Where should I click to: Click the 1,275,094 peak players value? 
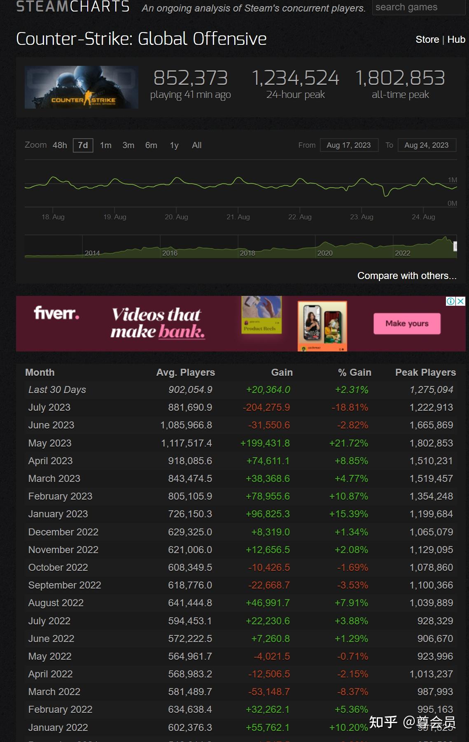point(432,390)
